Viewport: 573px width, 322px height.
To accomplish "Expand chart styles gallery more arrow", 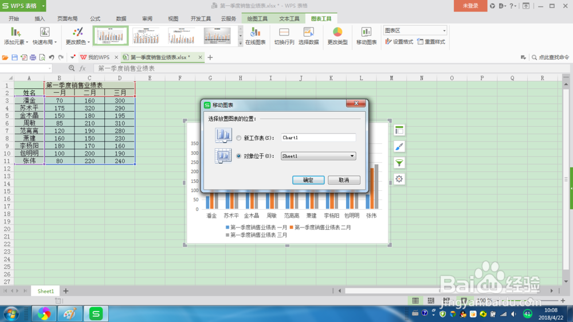I will tap(240, 43).
